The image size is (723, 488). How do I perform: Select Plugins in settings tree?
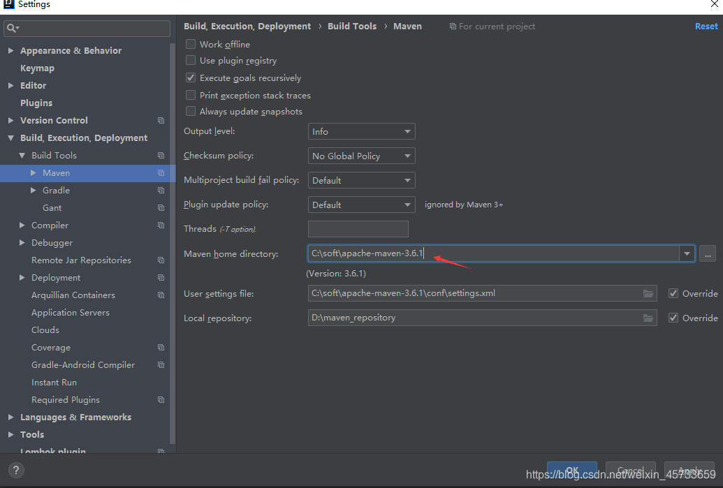click(36, 103)
